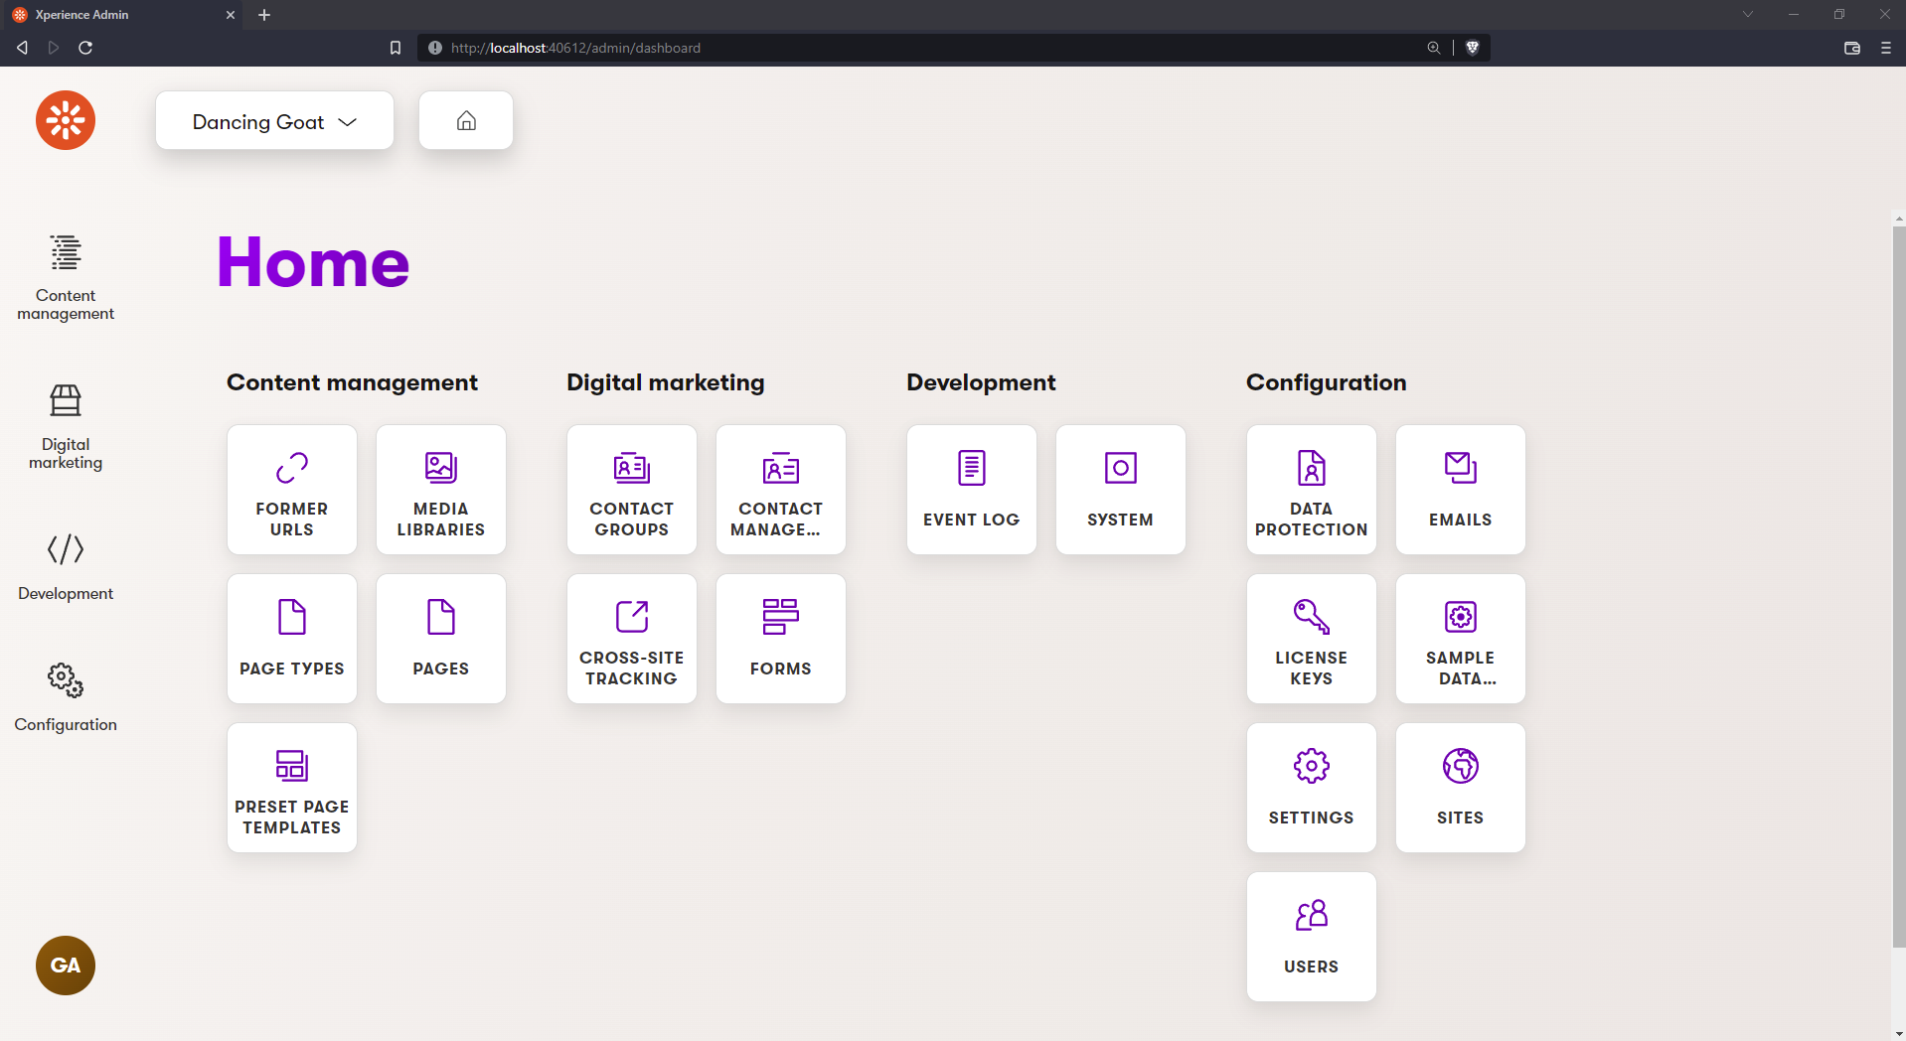The height and width of the screenshot is (1041, 1906).
Task: Open the Sites tile
Action: click(x=1461, y=788)
